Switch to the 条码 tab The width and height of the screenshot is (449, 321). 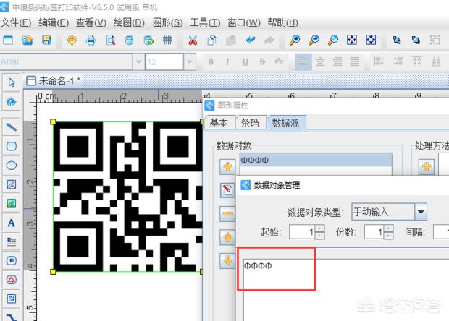click(x=251, y=123)
